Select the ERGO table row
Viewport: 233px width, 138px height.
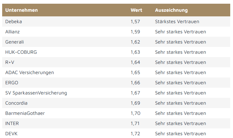[12, 83]
